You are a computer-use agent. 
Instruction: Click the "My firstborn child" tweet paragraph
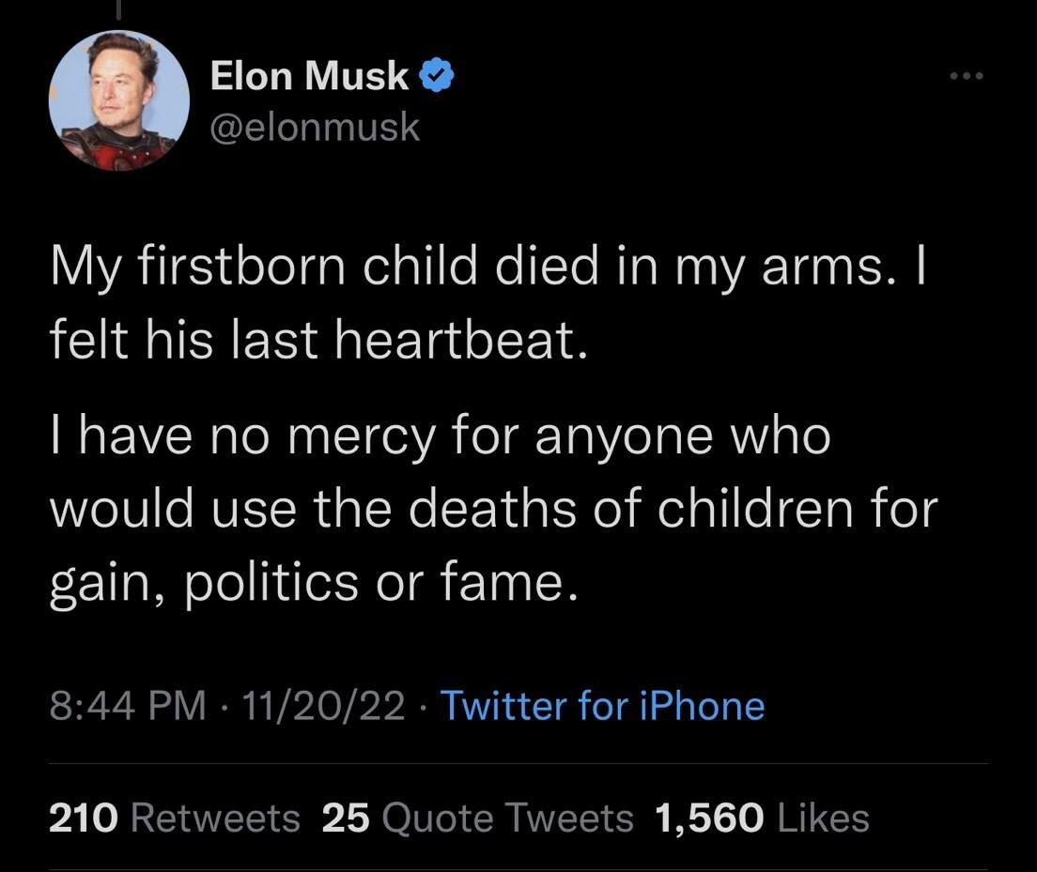[x=488, y=304]
